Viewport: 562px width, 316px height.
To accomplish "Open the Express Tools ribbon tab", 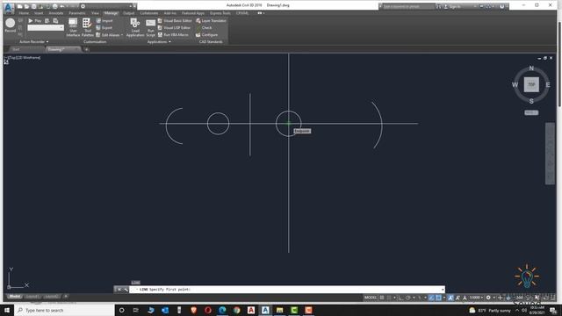I will coord(220,13).
